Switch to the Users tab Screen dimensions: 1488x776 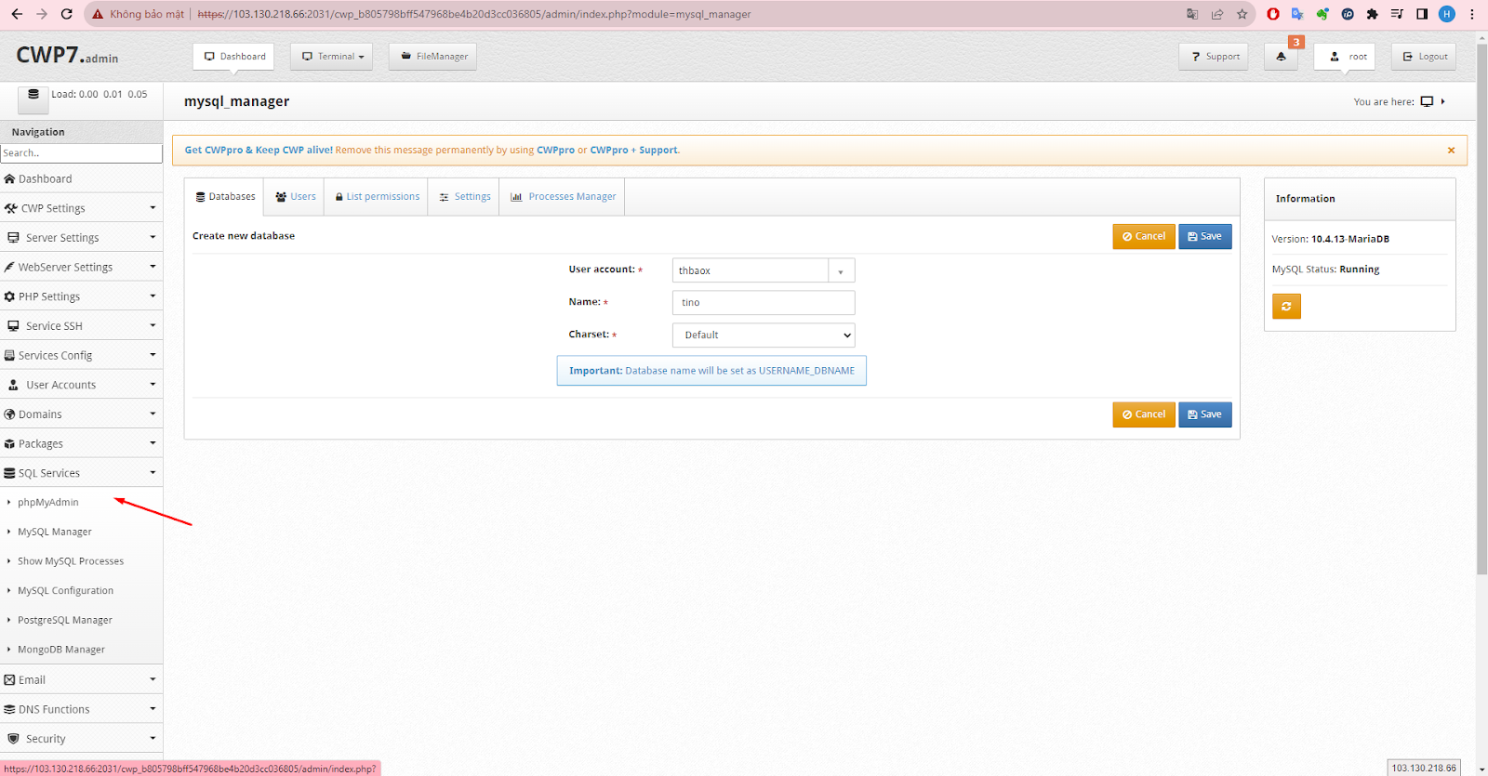296,197
